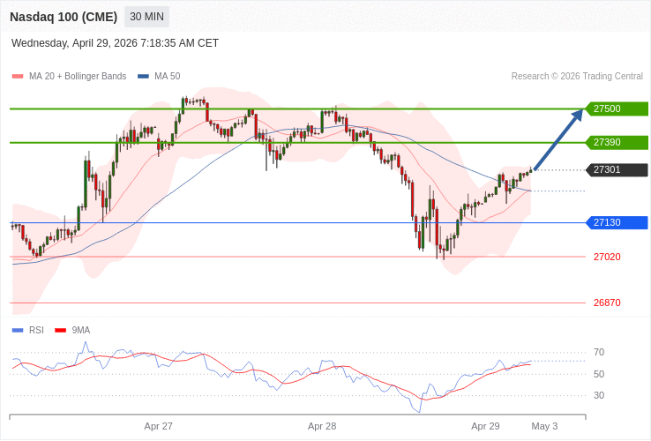
Task: Toggle the MA 50 legend label
Action: coord(167,77)
